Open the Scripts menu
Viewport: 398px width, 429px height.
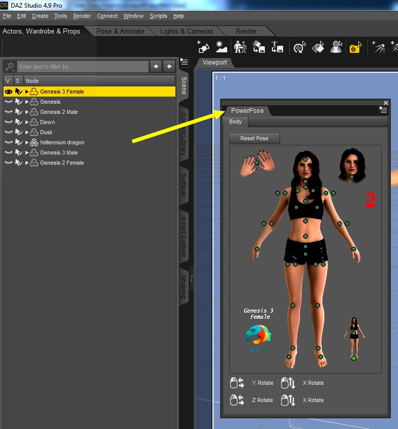coord(159,16)
